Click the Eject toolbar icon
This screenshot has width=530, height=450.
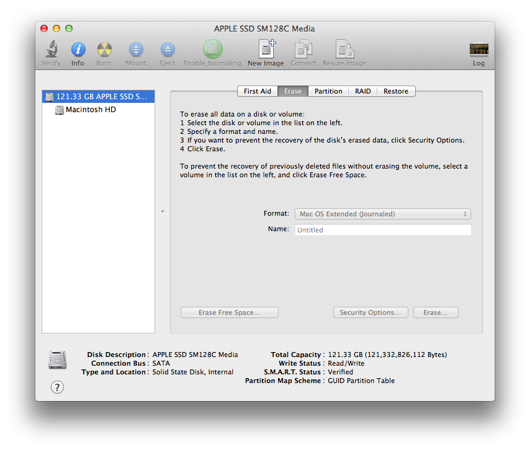tap(168, 50)
